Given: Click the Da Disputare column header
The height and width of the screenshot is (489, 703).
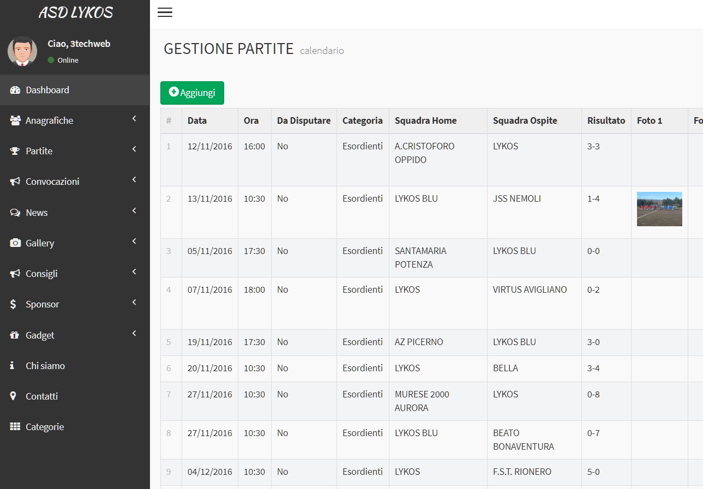Looking at the screenshot, I should 304,120.
